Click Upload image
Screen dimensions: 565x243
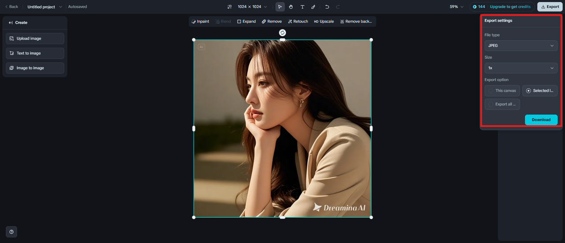(x=35, y=38)
